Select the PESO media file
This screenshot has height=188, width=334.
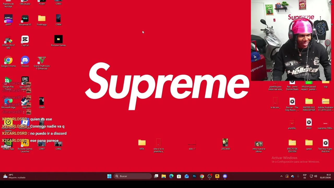309,124
